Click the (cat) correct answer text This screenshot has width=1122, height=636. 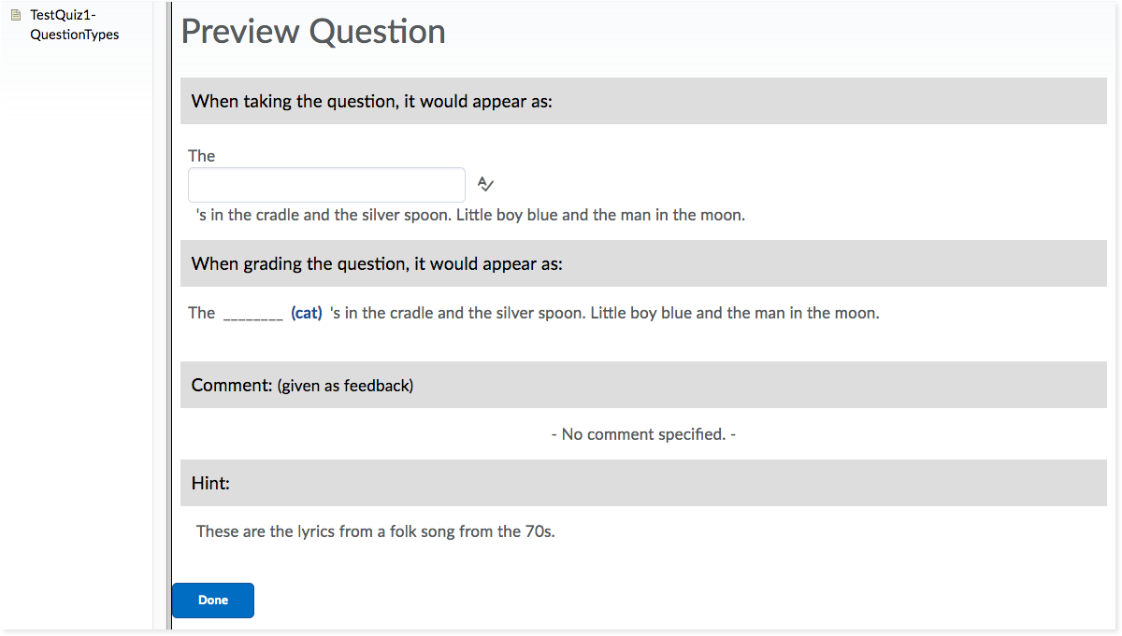point(307,313)
